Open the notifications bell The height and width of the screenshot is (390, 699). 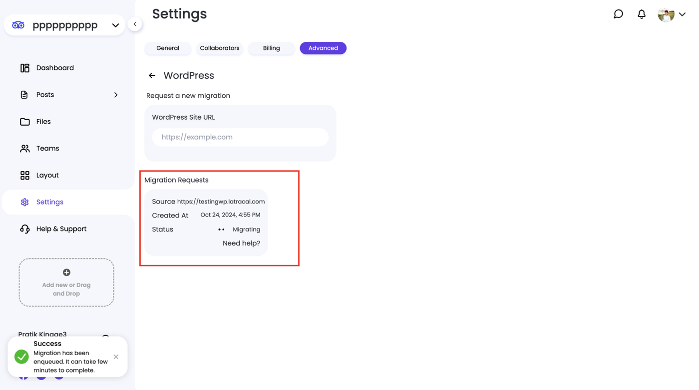click(x=642, y=14)
